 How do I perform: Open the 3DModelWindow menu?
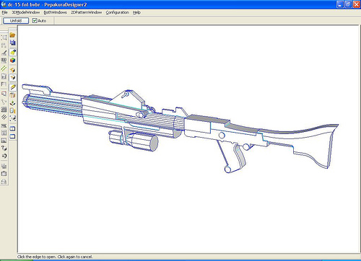26,12
